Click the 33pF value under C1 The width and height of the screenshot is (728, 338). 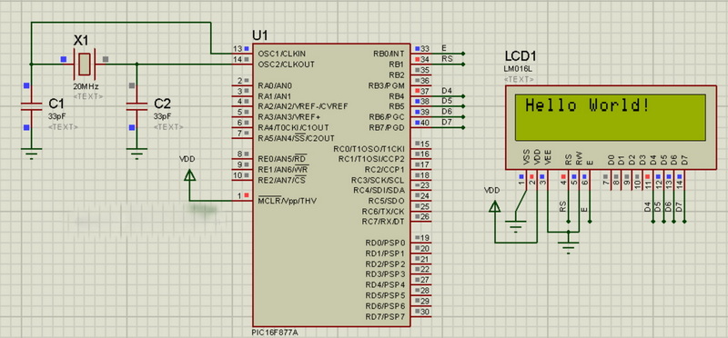(56, 116)
